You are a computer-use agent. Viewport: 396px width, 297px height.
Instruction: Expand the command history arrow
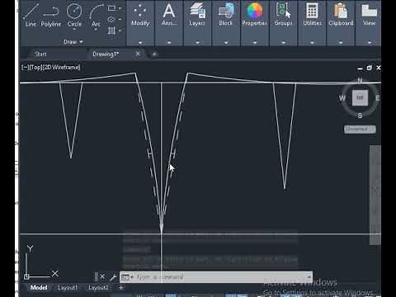[309, 276]
